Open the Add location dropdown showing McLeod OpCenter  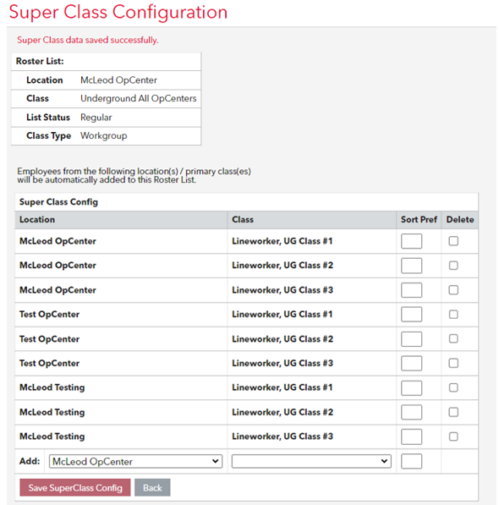point(135,461)
